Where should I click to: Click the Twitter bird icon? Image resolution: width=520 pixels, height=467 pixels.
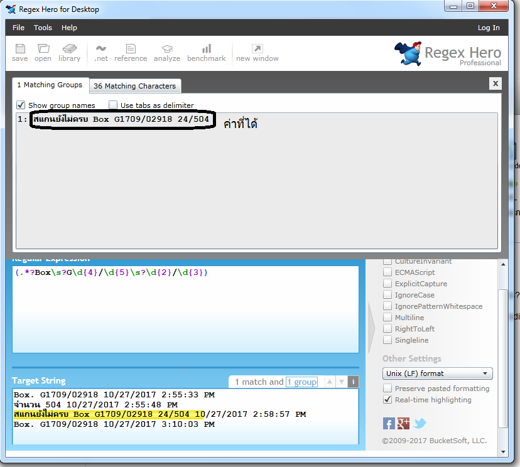[420, 423]
